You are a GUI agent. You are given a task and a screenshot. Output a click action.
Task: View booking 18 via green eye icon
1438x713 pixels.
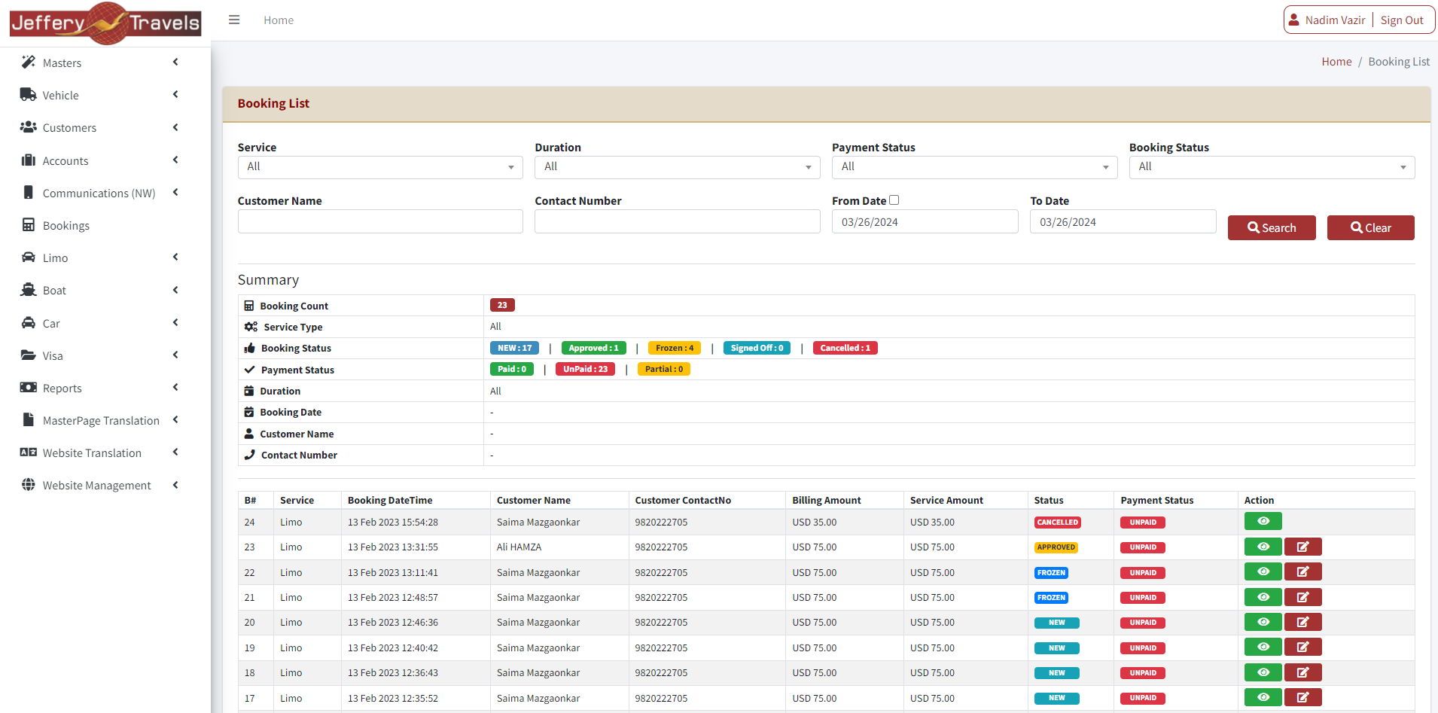point(1263,673)
